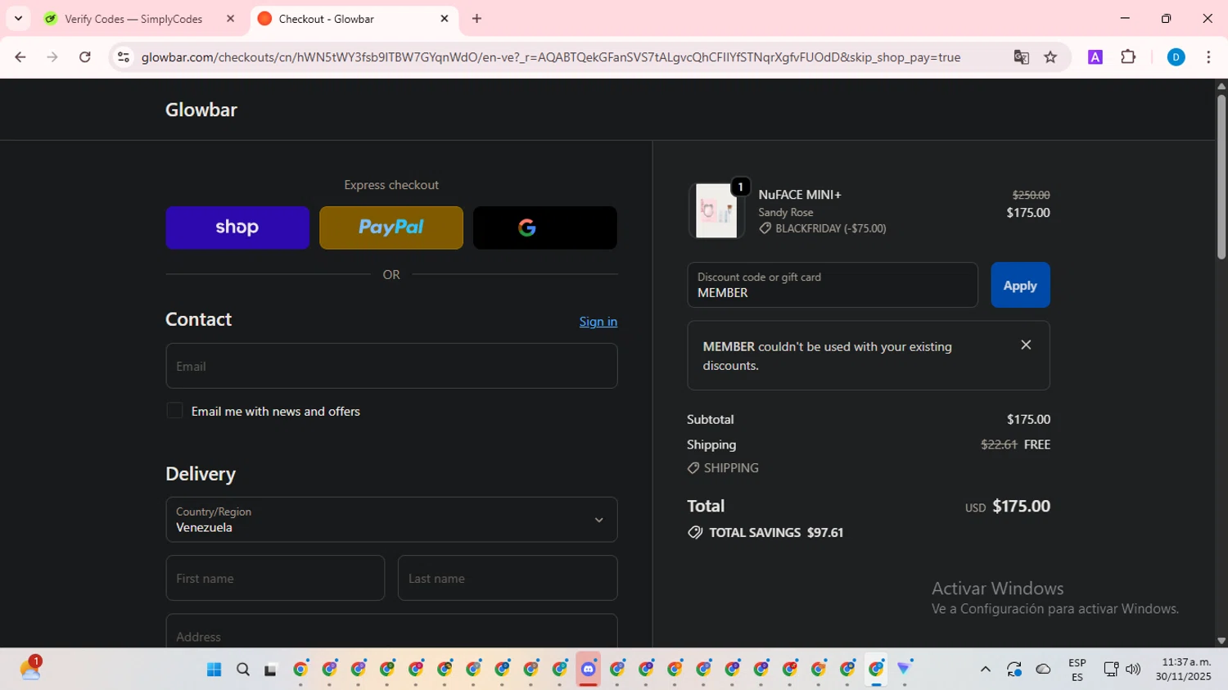Open the Country/Region dropdown showing Venezuela

391,520
